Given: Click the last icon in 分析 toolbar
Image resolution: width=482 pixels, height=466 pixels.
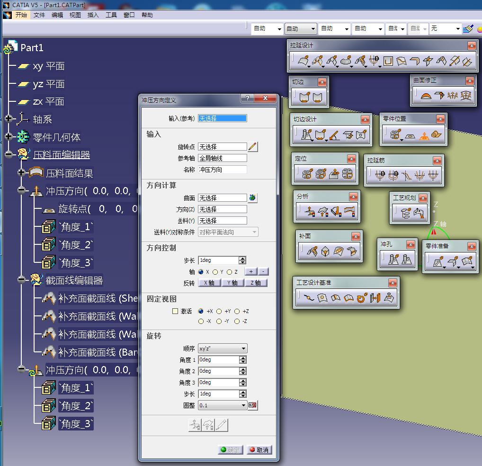Looking at the screenshot, I should [x=350, y=212].
